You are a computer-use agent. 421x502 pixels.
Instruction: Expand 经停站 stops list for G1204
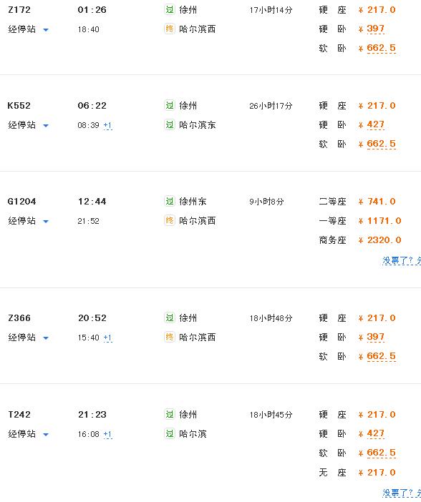coord(28,220)
